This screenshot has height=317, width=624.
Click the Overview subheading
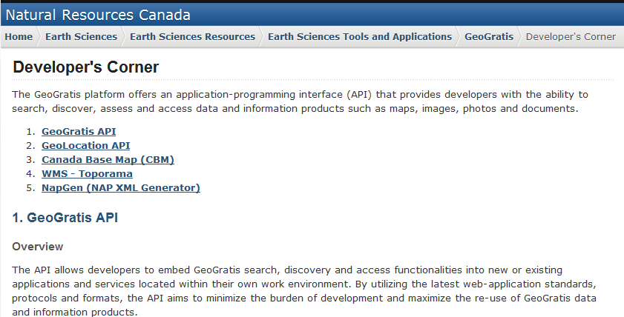[38, 246]
